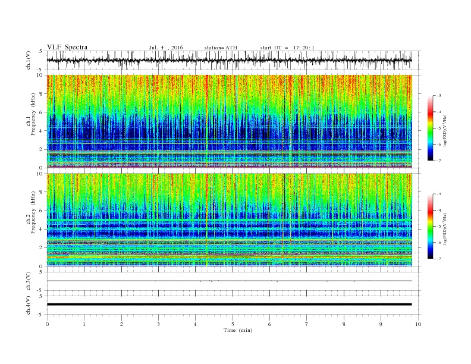Viewport: 471px width, 364px height.
Task: Click the "ch.3(V)" axis label
Action: [29, 281]
